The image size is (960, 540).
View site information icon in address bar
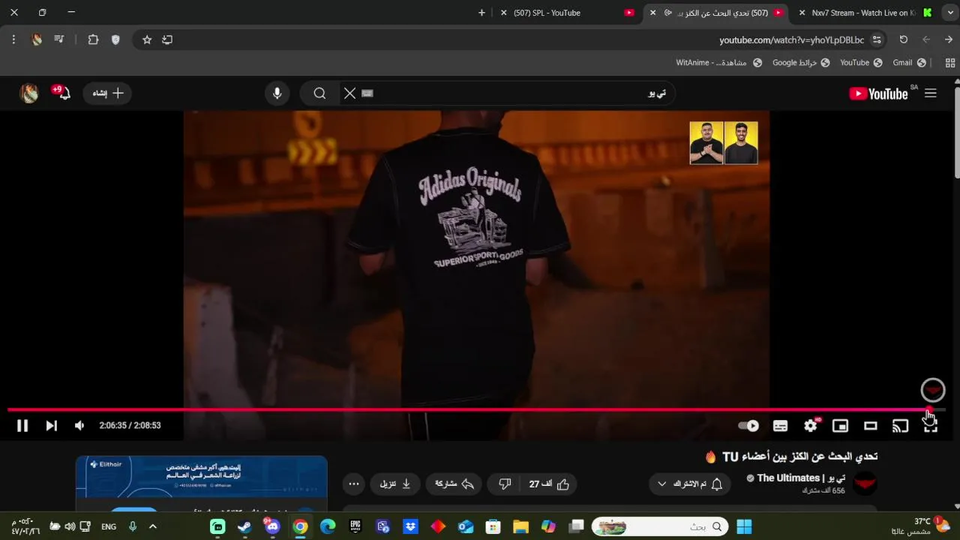[x=877, y=40]
